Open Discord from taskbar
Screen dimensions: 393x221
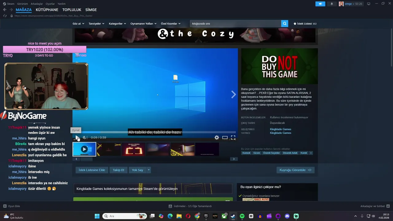(287, 216)
